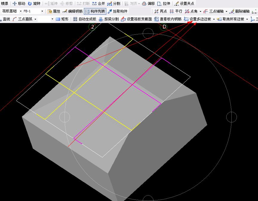258x201 pixels.
Task: Activate the 直线 line drawing mode
Action: coord(5,19)
